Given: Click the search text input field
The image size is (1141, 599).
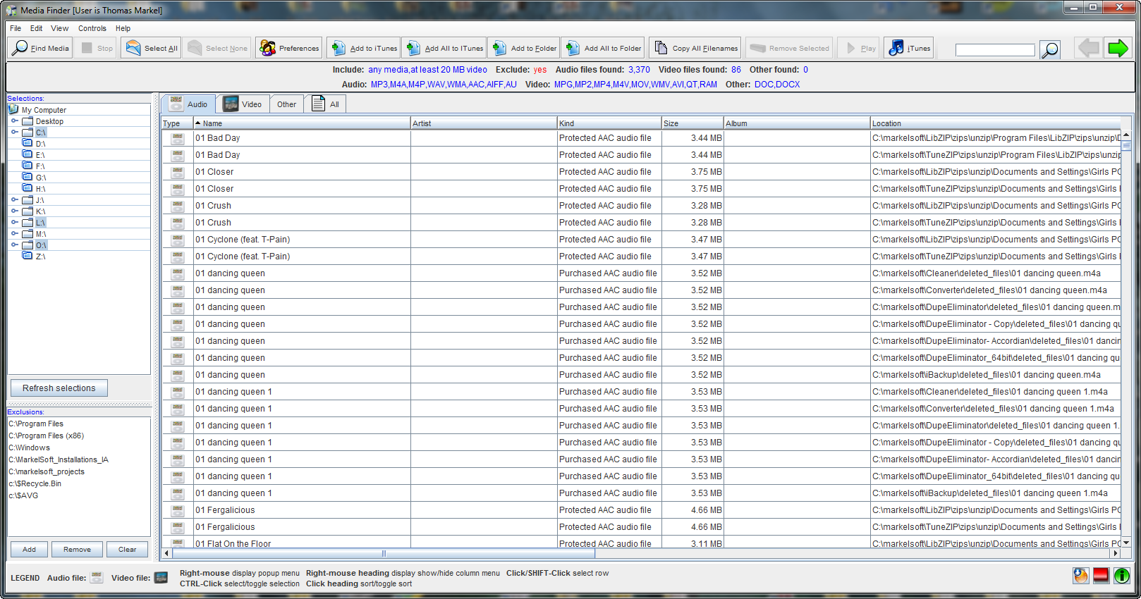Looking at the screenshot, I should coord(994,49).
